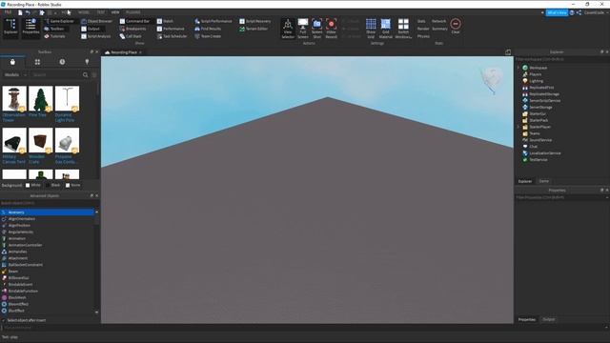This screenshot has height=343, width=610.
Task: Open the Watch window
Action: (x=165, y=21)
